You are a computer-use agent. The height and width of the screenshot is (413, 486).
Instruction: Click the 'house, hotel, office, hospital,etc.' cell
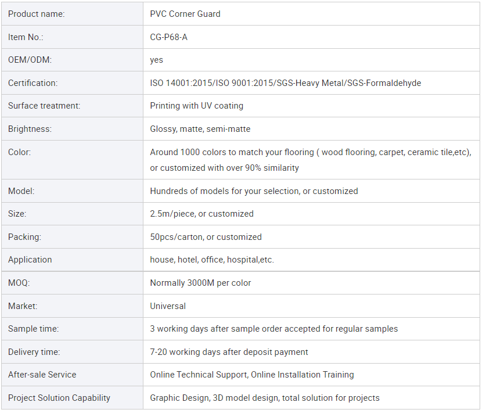coord(212,260)
